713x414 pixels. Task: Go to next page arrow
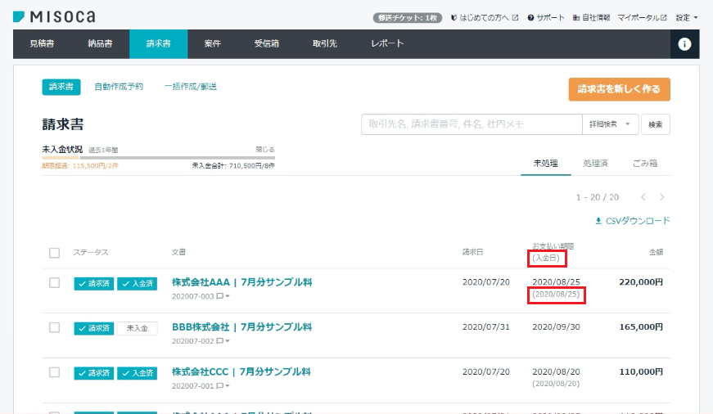662,197
